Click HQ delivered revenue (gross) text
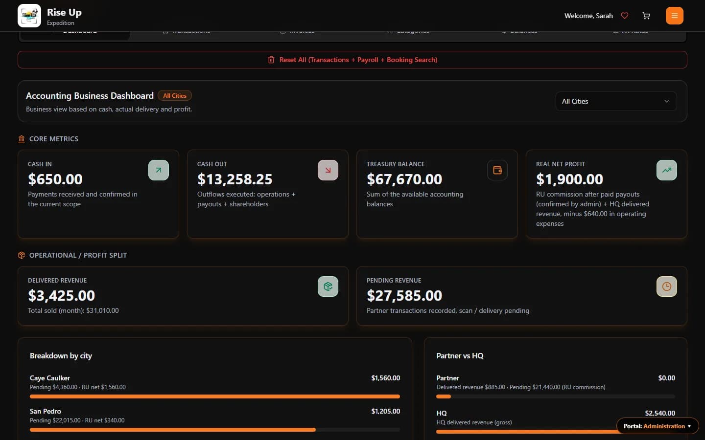The height and width of the screenshot is (440, 705). 474,422
